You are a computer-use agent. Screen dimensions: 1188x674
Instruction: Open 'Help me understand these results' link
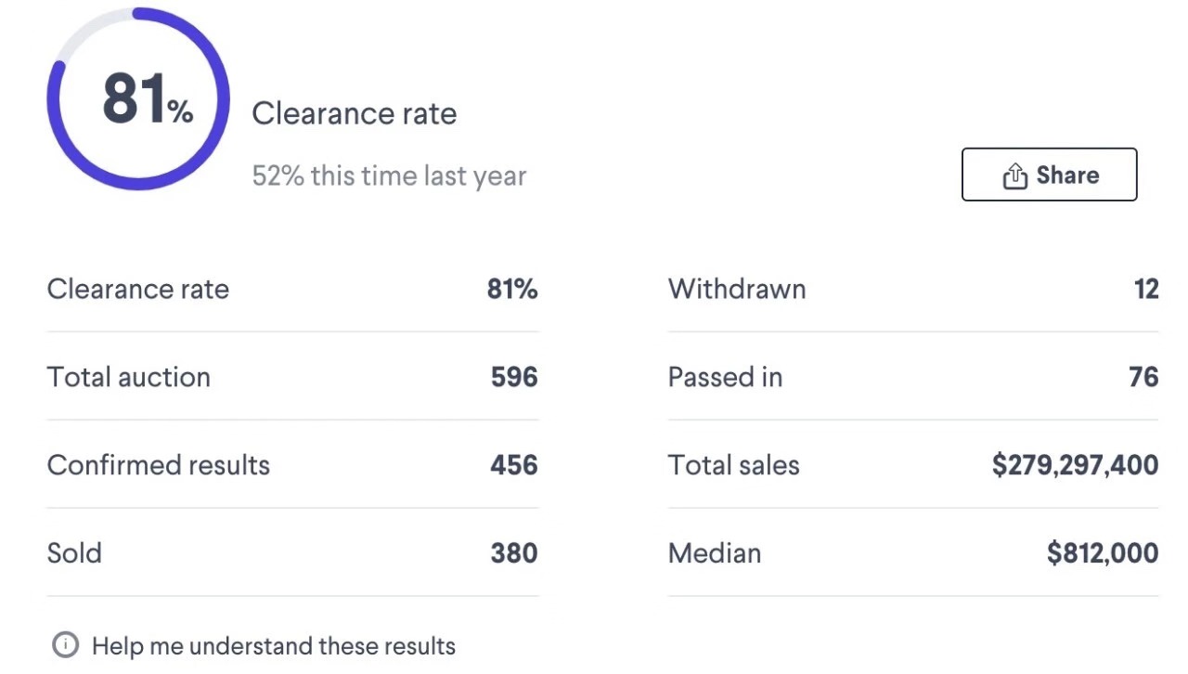273,646
